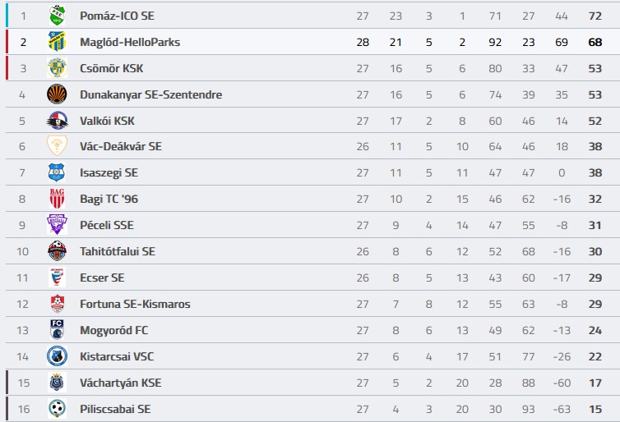The height and width of the screenshot is (422, 620).
Task: Open the Vác-Deákvár SE team link
Action: point(121,146)
